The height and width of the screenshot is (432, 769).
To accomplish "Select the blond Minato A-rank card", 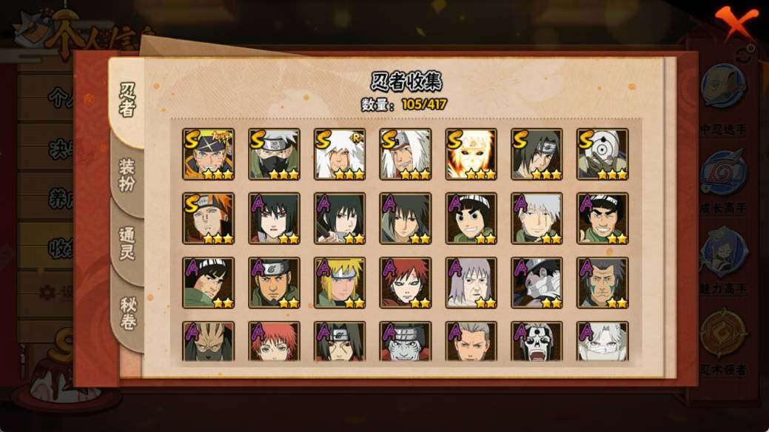I will point(340,283).
